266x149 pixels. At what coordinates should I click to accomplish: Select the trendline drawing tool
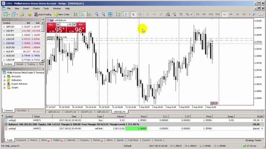click(x=161, y=14)
